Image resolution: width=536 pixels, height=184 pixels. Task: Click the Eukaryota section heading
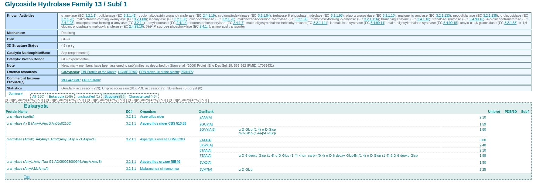click(36, 106)
